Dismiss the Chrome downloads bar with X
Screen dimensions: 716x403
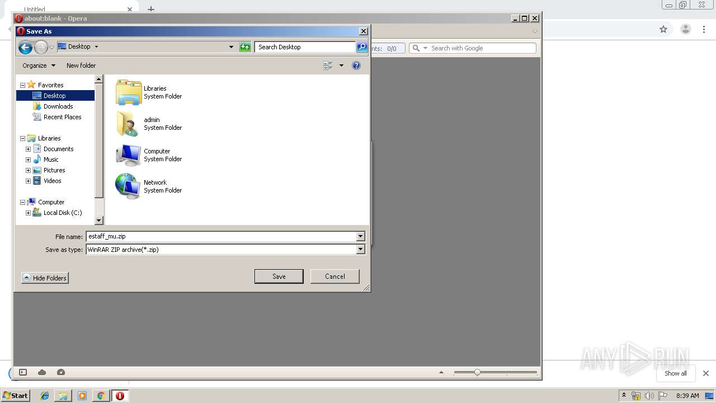706,373
